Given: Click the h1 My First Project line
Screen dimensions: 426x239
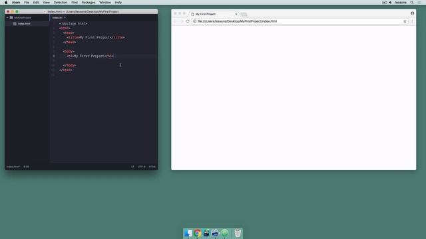Looking at the screenshot, I should click(x=91, y=56).
